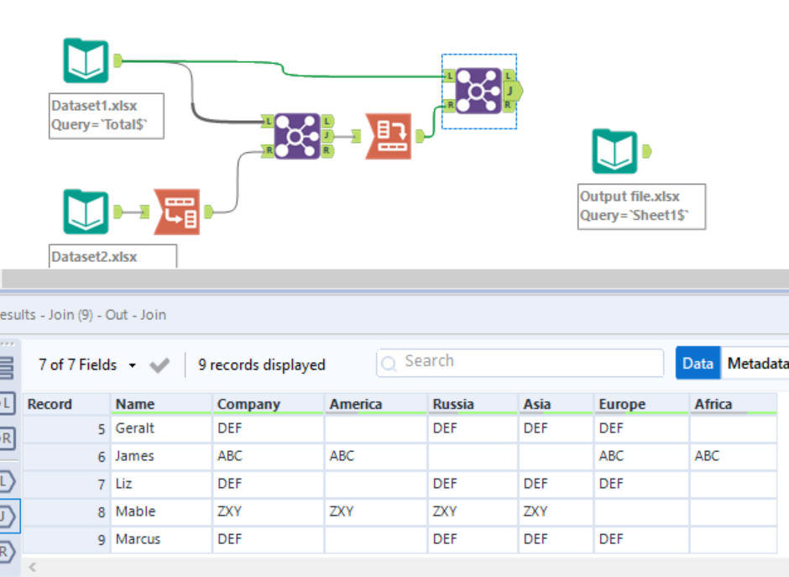Show the J output anchor data in results sidebar

[8, 516]
